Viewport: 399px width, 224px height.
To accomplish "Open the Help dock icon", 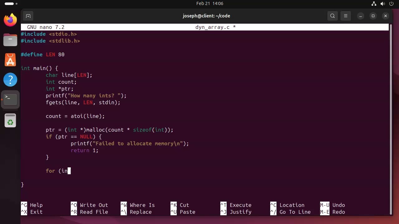I will click(10, 80).
